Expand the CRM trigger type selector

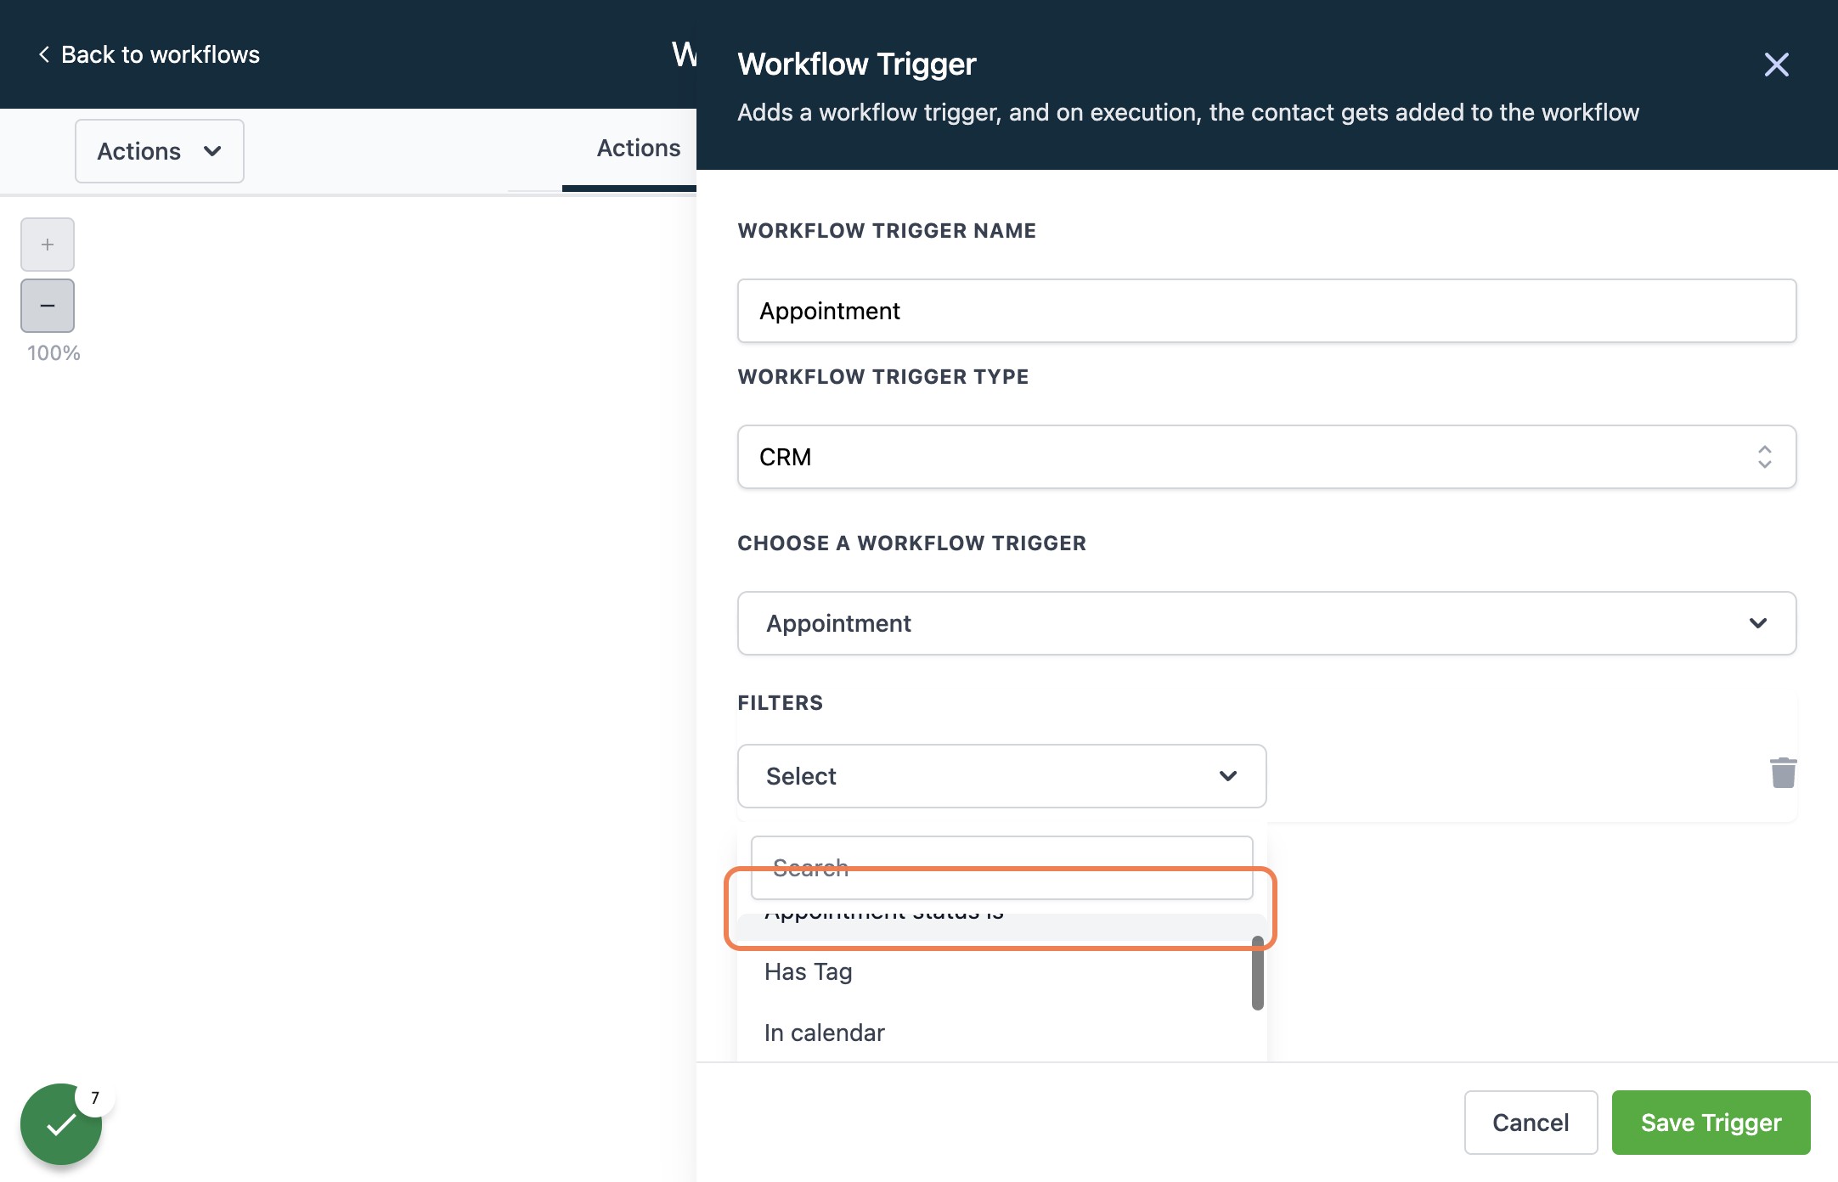point(1266,457)
